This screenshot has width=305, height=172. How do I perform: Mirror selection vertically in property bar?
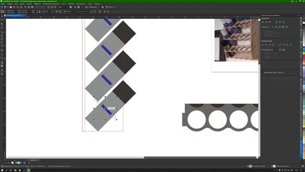(x=61, y=11)
